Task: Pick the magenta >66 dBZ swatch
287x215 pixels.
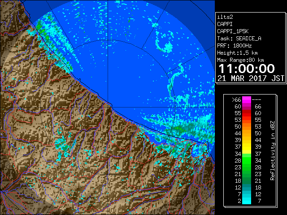Action: click(x=247, y=100)
